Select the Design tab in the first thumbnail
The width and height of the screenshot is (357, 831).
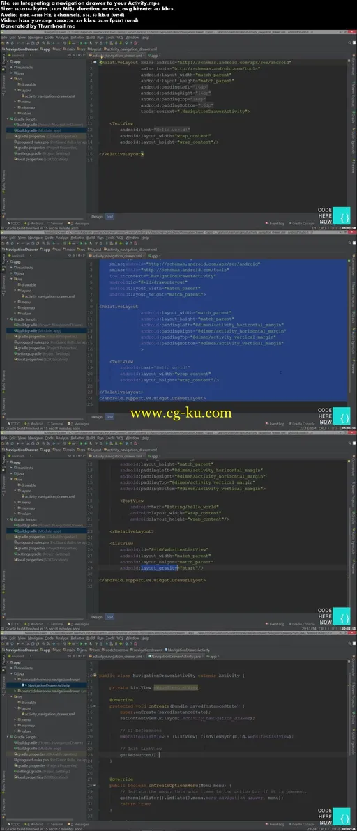pos(96,216)
